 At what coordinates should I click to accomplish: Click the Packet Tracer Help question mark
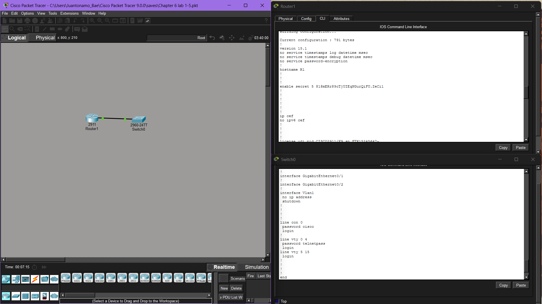tap(266, 21)
